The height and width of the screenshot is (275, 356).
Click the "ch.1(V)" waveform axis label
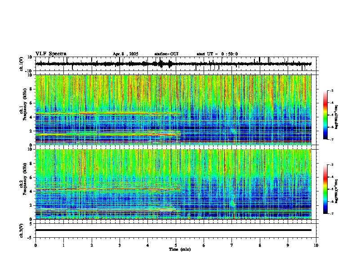pyautogui.click(x=22, y=64)
